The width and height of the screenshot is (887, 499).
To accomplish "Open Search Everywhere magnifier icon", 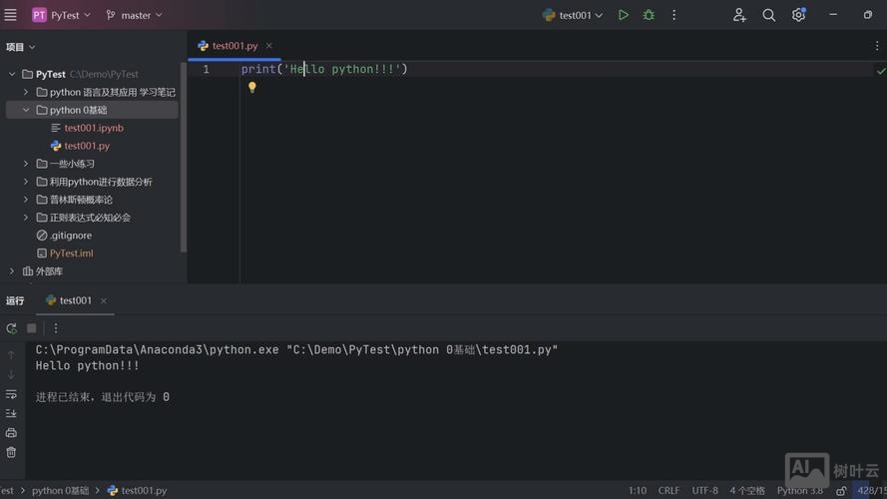I will (x=768, y=15).
